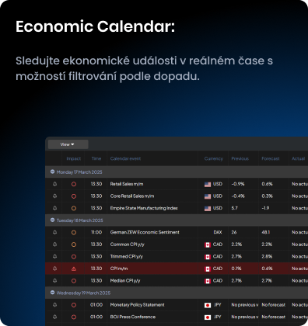Click impact icon for Trimmed CPI y/y
This screenshot has height=326, width=308.
tap(74, 257)
